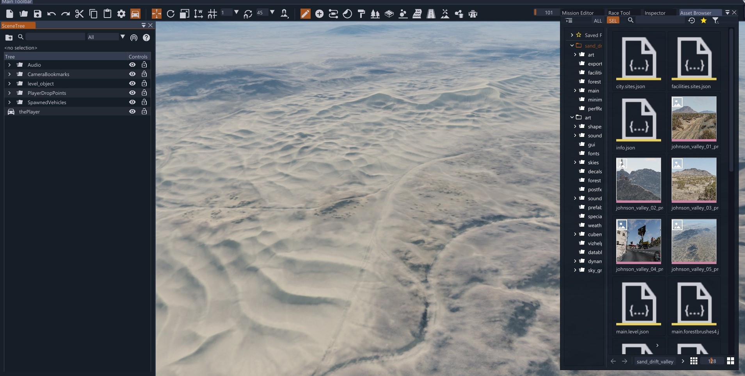
Task: Open editor preferences gear icon
Action: pyautogui.click(x=121, y=14)
